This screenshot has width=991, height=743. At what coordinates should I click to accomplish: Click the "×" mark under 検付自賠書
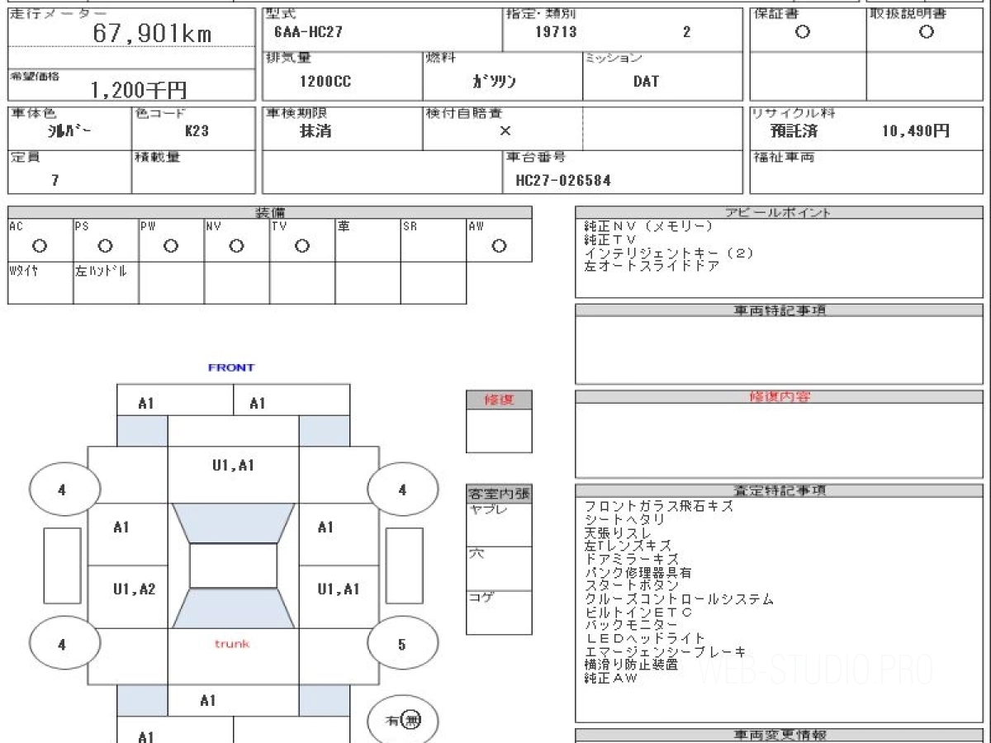click(505, 130)
